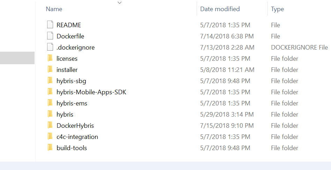Sort by the Type column header

(x=277, y=9)
